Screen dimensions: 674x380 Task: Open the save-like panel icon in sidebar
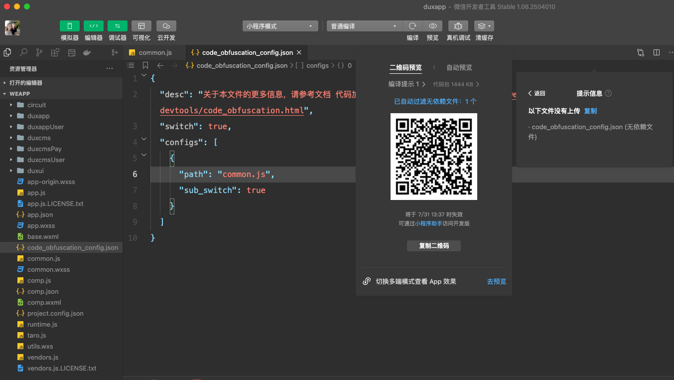(x=71, y=52)
